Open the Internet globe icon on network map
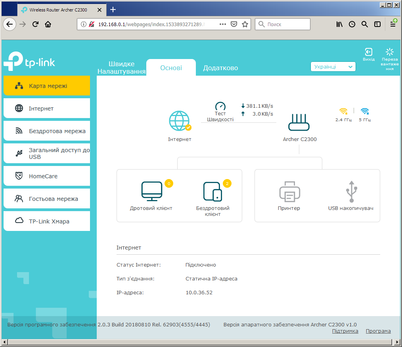The height and width of the screenshot is (347, 402). 180,121
